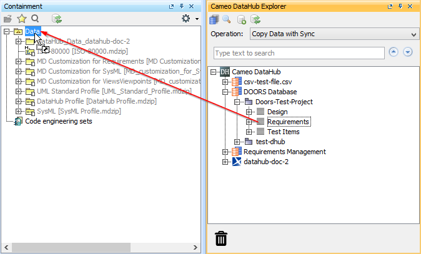Expand the DataHub Profile node
This screenshot has width=421, height=254.
tap(18, 101)
